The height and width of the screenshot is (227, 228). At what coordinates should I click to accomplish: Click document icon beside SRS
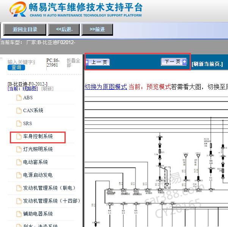point(19,124)
